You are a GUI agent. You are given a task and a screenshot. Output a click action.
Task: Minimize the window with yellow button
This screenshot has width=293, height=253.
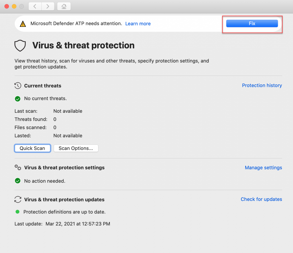point(14,6)
